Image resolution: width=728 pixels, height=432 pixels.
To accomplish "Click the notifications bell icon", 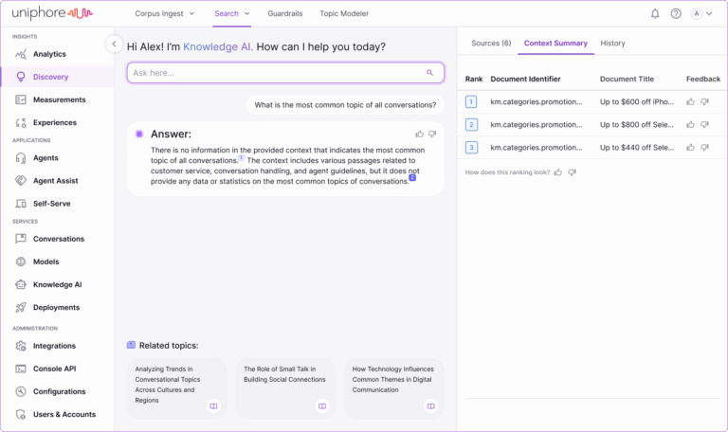I will click(x=655, y=14).
